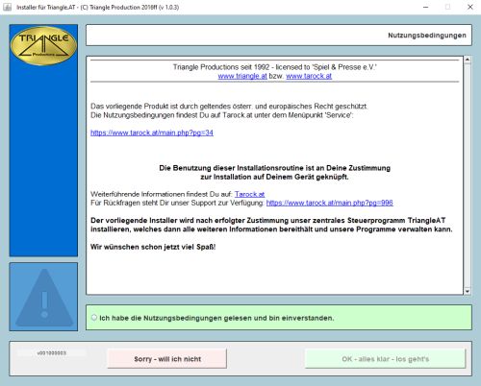Open the support link main.php?pg=998
Image resolution: width=481 pixels, height=386 pixels.
pyautogui.click(x=329, y=203)
